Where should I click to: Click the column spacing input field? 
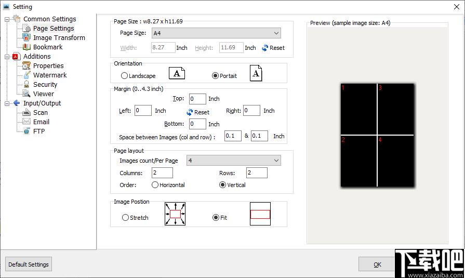tap(233, 136)
